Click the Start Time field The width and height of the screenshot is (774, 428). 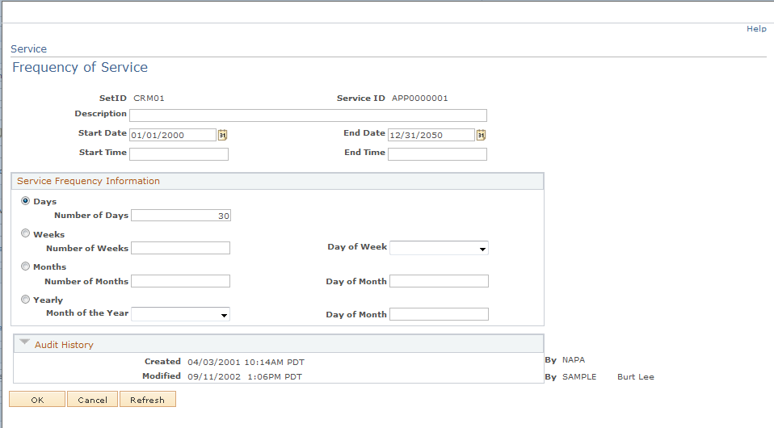pyautogui.click(x=179, y=154)
